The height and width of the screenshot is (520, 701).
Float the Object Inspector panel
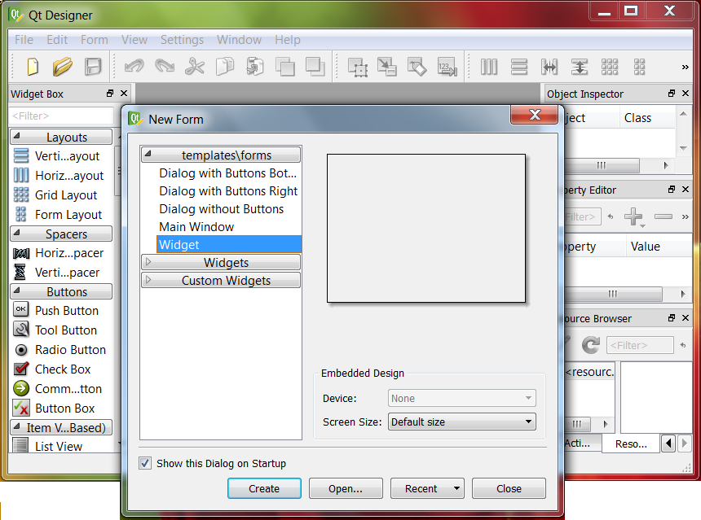pos(671,94)
